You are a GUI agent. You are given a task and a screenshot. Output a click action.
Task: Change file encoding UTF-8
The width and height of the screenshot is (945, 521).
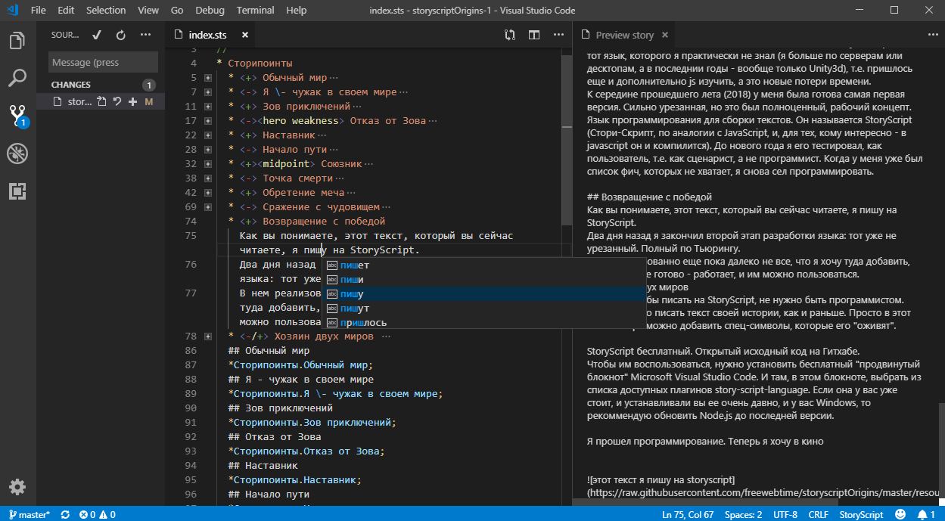click(x=784, y=514)
